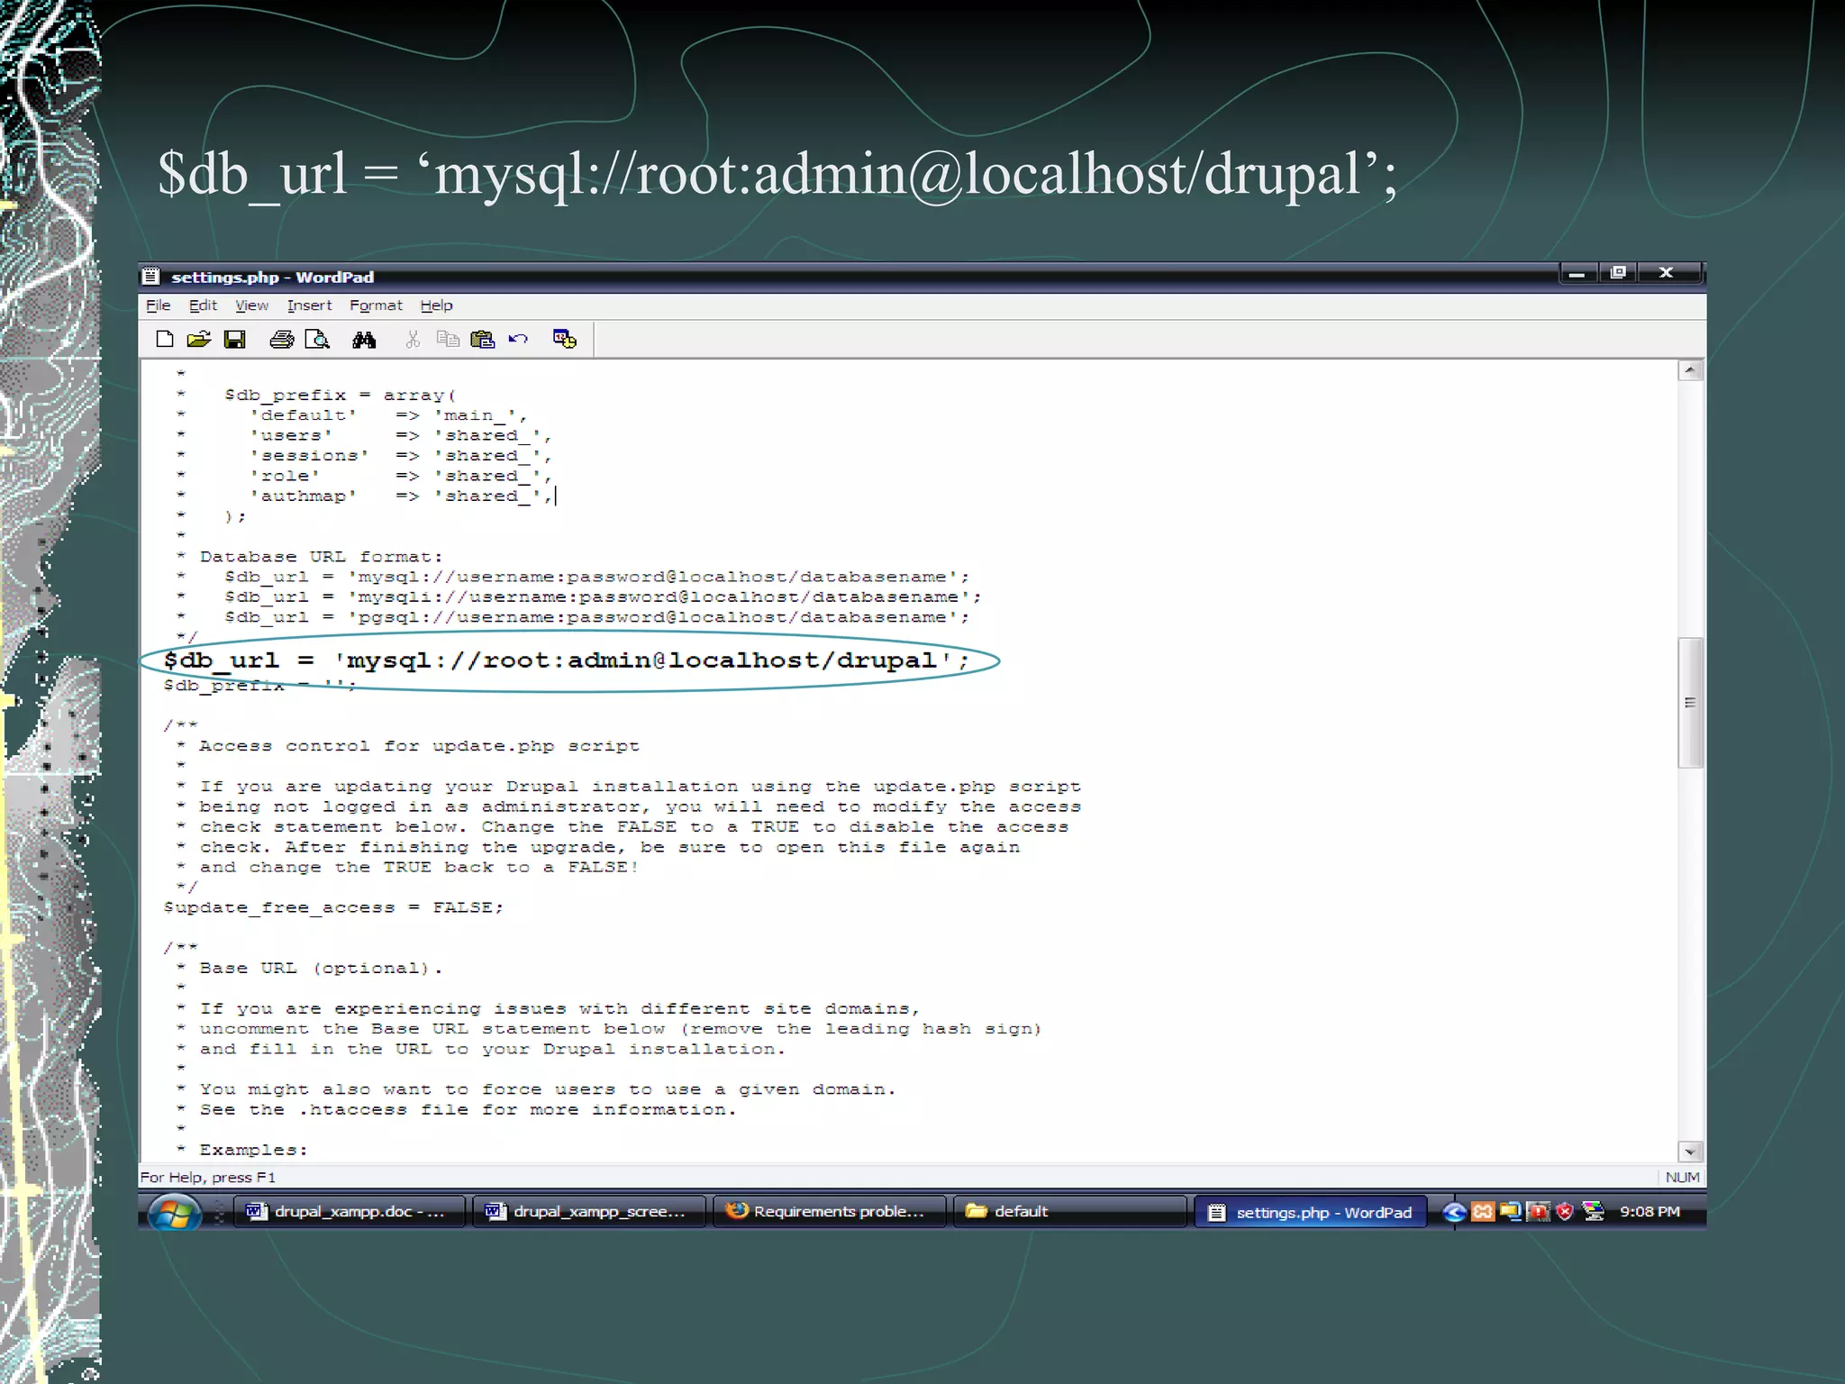This screenshot has width=1845, height=1384.
Task: Open the Insert menu
Action: 310,305
